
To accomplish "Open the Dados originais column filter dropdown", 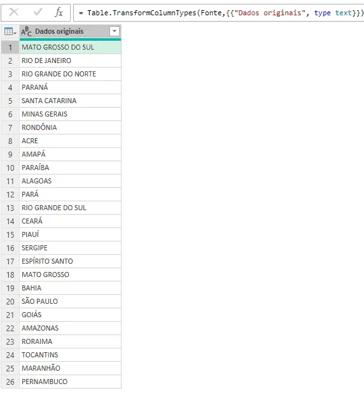I will pos(115,31).
